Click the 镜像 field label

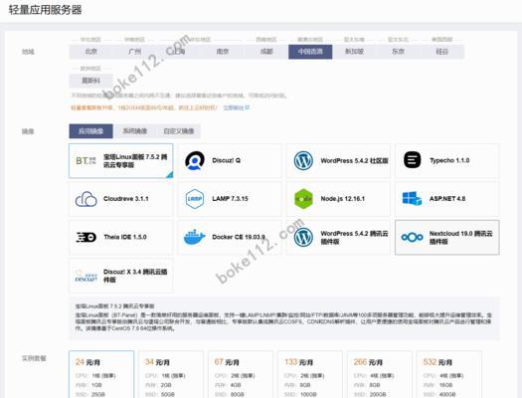pyautogui.click(x=28, y=131)
